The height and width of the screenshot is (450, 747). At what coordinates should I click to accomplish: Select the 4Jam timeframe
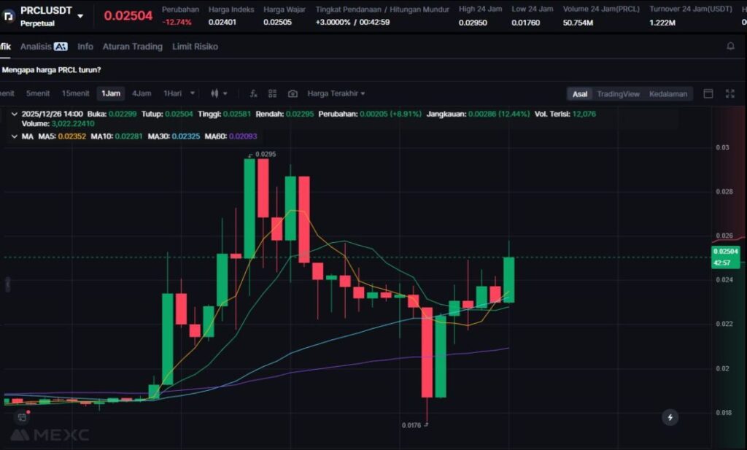pos(142,93)
